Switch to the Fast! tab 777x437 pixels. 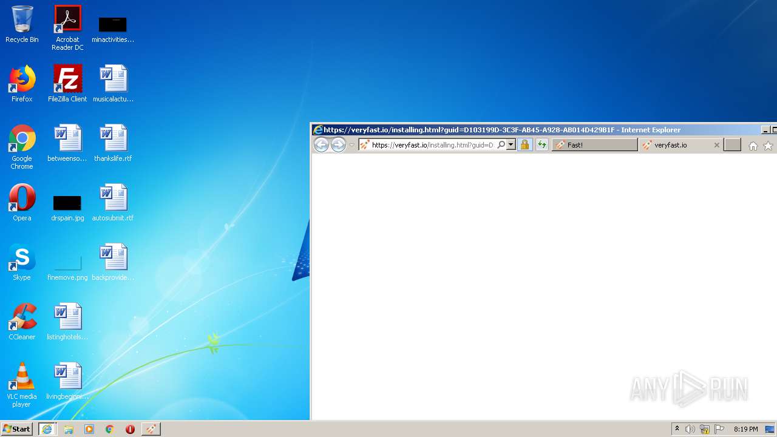coord(595,145)
